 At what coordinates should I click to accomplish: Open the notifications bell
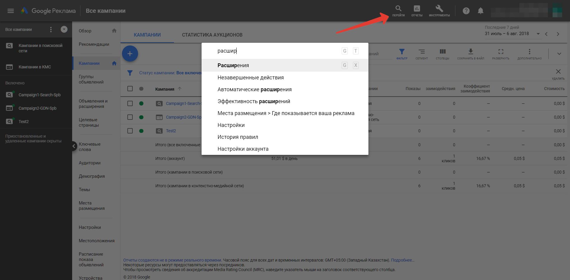[480, 11]
